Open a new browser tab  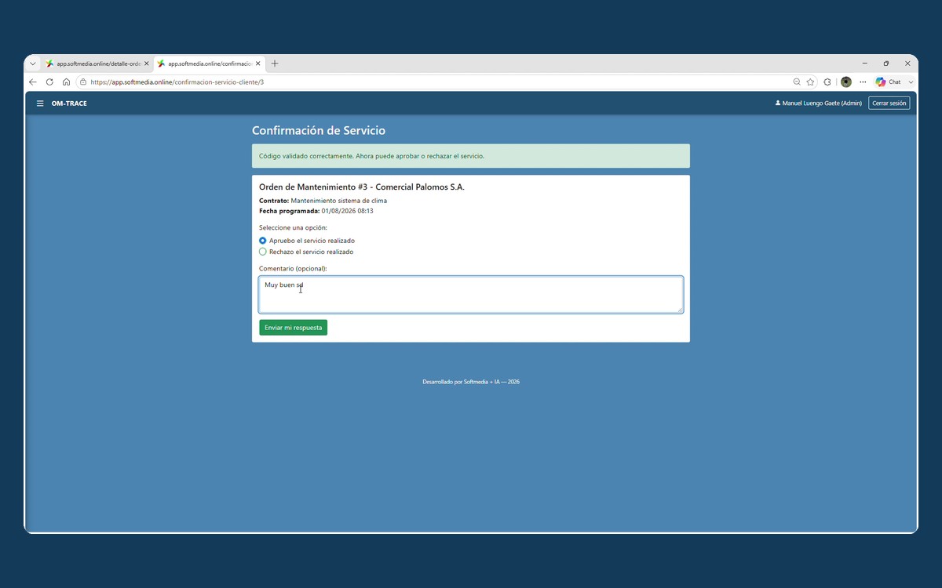[x=275, y=64]
